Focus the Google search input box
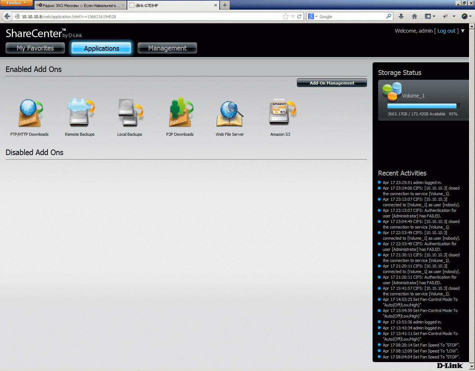 coord(352,16)
